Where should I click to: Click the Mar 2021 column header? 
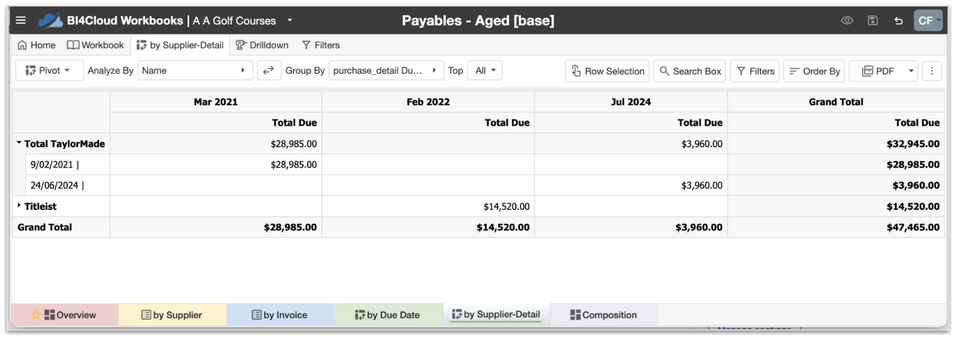pyautogui.click(x=215, y=102)
